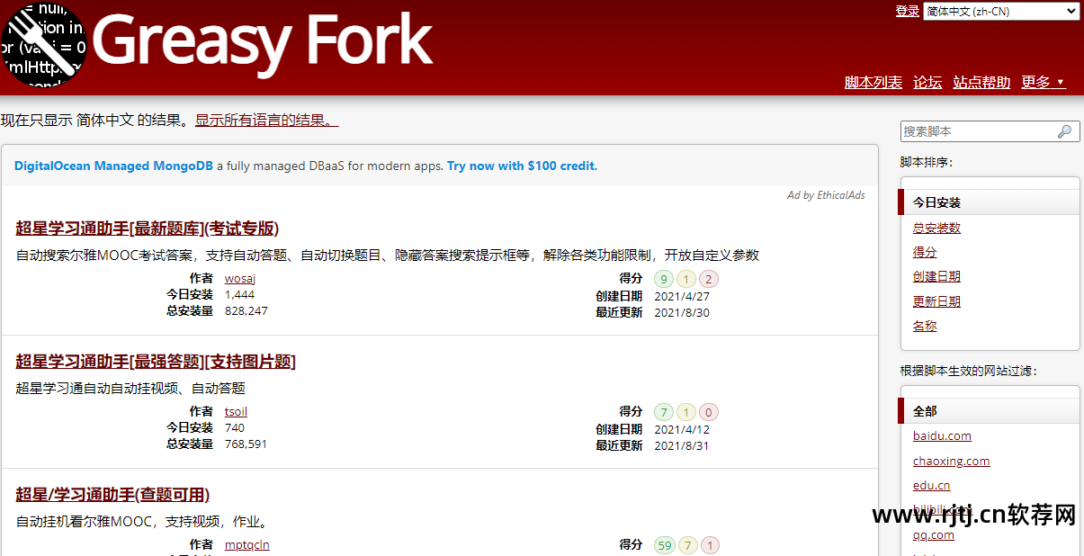Image resolution: width=1084 pixels, height=556 pixels.
Task: Sort scripts by 更新日期
Action: click(x=936, y=301)
